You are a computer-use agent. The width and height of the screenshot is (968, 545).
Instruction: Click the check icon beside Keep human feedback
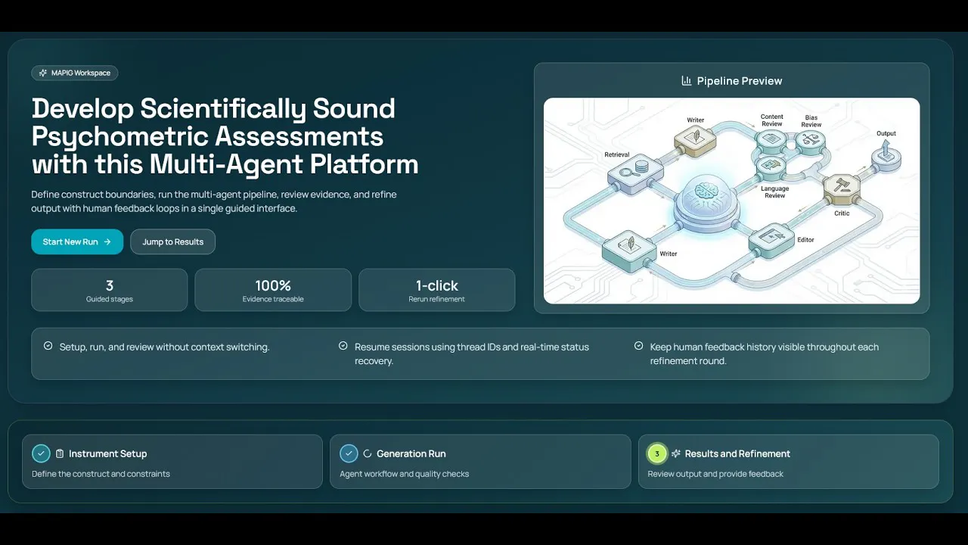pyautogui.click(x=639, y=346)
